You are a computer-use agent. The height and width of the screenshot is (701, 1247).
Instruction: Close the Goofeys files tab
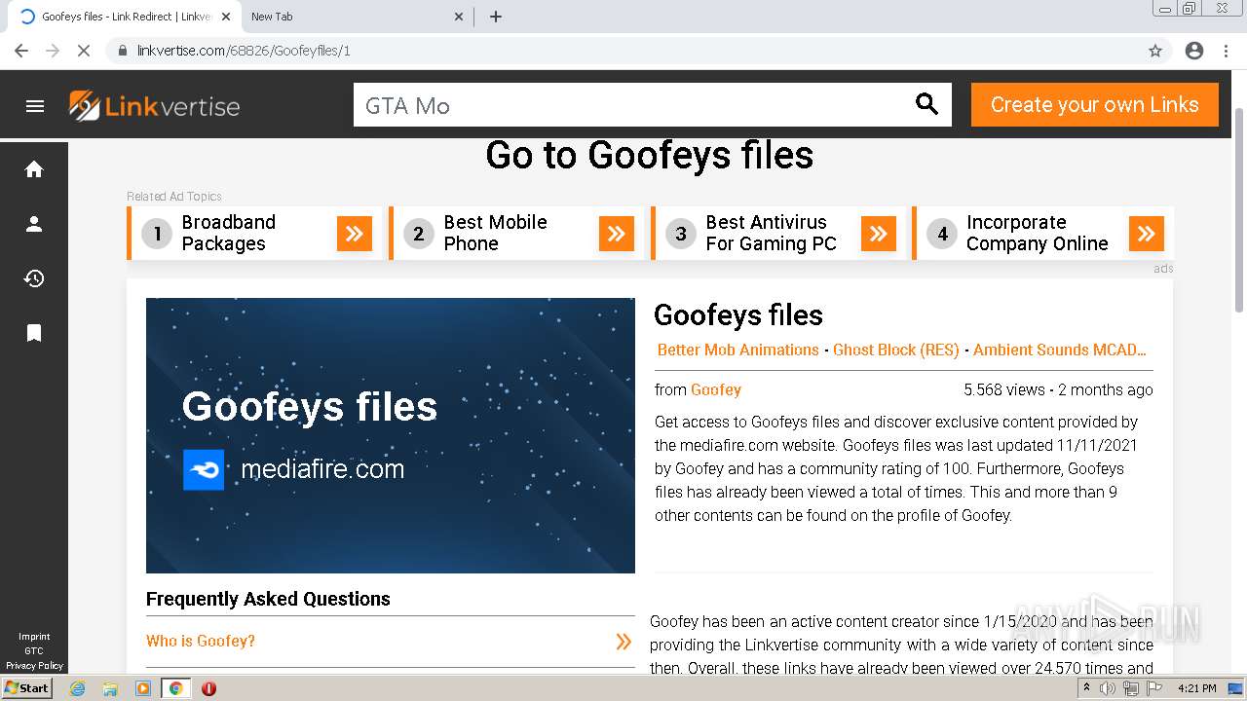pos(226,17)
